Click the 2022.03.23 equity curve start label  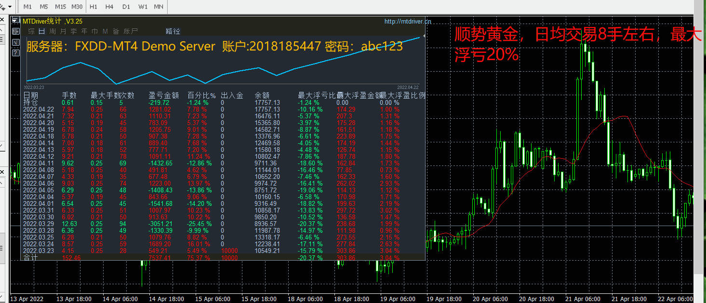(x=34, y=87)
